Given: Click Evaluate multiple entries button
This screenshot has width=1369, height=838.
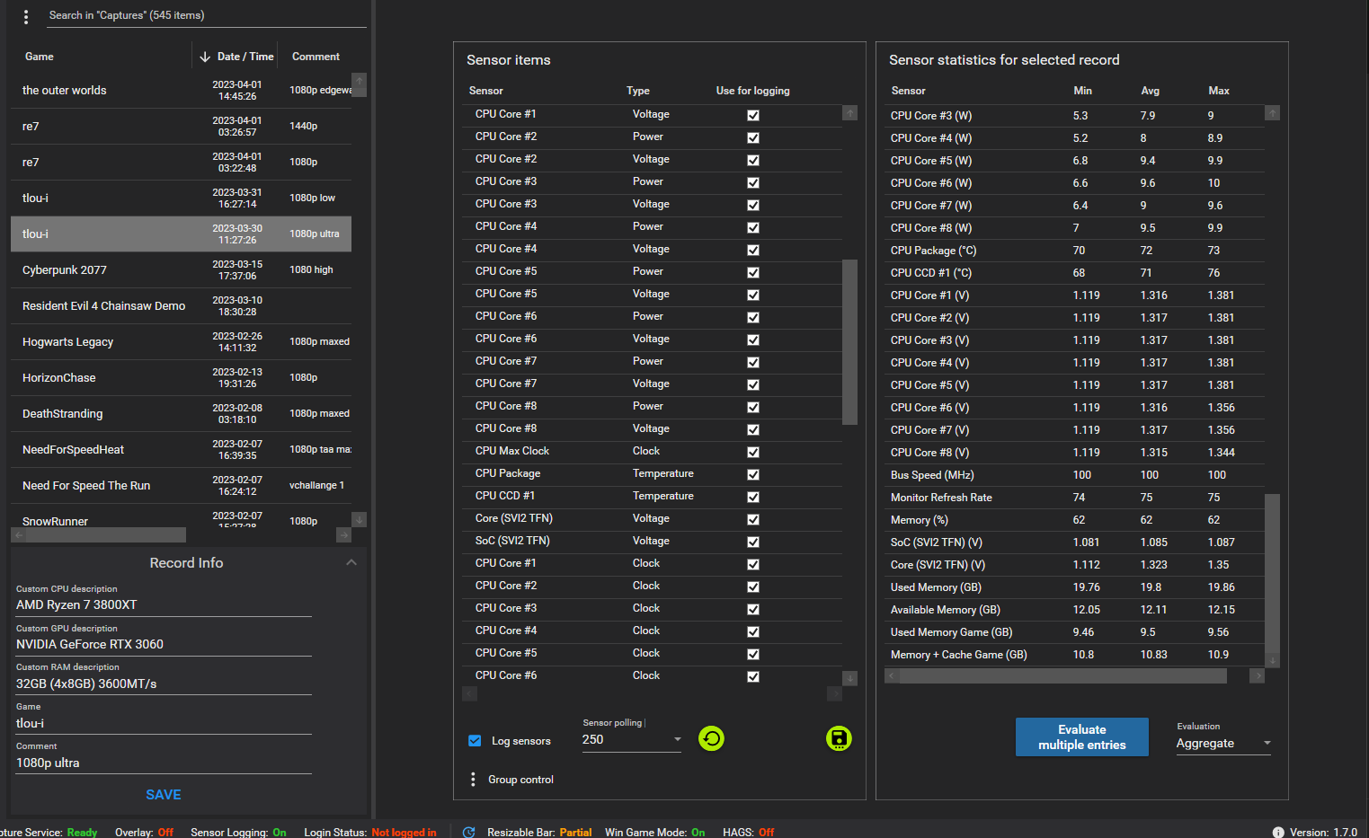Looking at the screenshot, I should [1082, 737].
